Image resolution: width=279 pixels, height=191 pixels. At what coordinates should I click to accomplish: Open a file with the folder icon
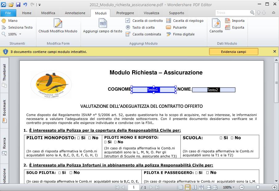(x=11, y=5)
